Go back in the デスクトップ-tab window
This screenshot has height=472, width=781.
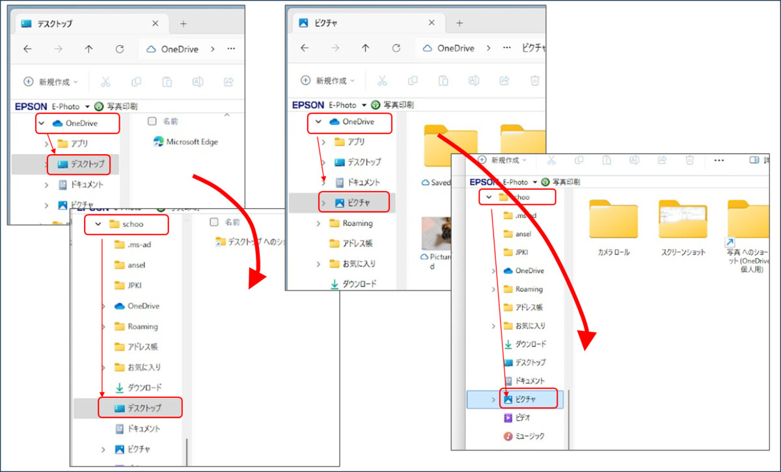click(27, 49)
